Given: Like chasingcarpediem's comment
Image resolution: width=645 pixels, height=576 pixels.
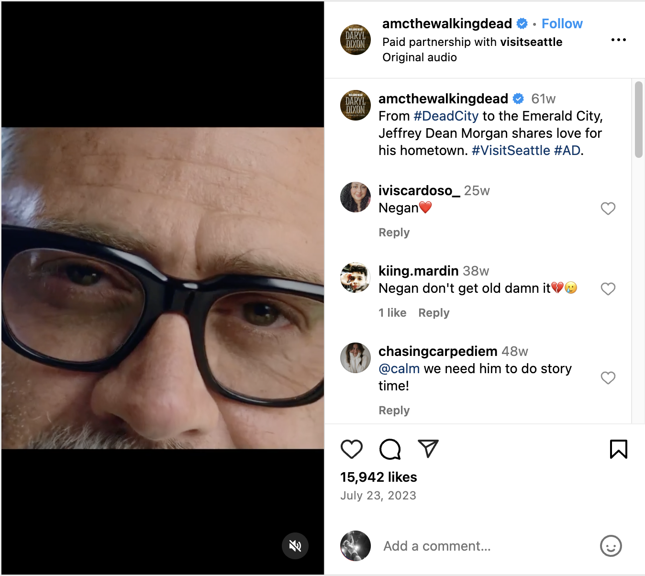Looking at the screenshot, I should point(608,378).
